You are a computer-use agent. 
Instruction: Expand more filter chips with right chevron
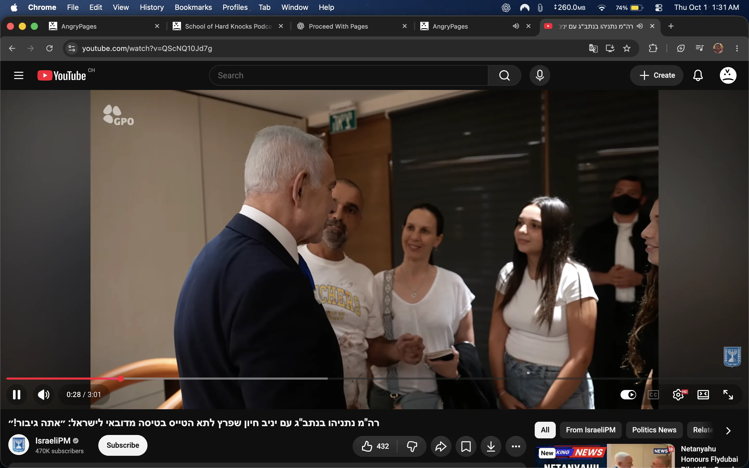point(728,430)
